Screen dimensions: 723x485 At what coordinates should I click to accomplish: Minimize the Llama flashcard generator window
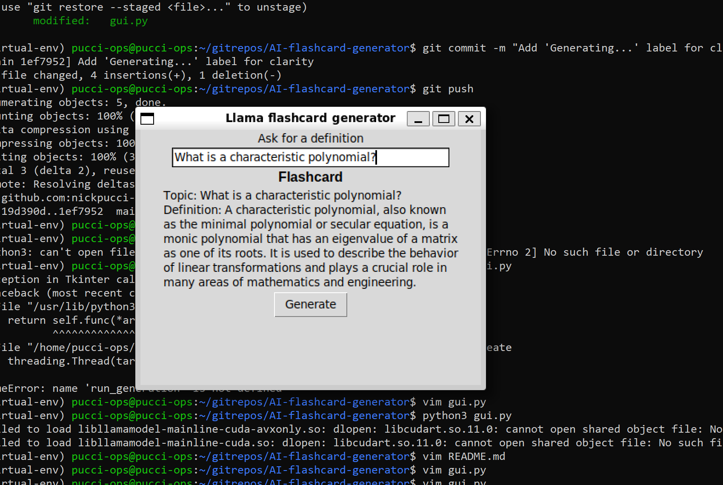pyautogui.click(x=418, y=119)
